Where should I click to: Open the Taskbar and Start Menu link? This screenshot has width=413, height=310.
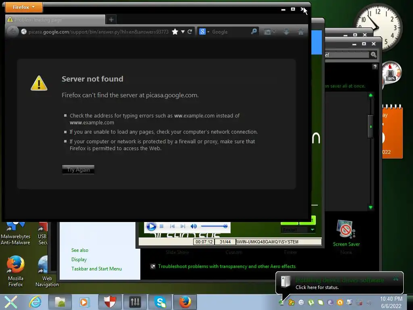[96, 268]
